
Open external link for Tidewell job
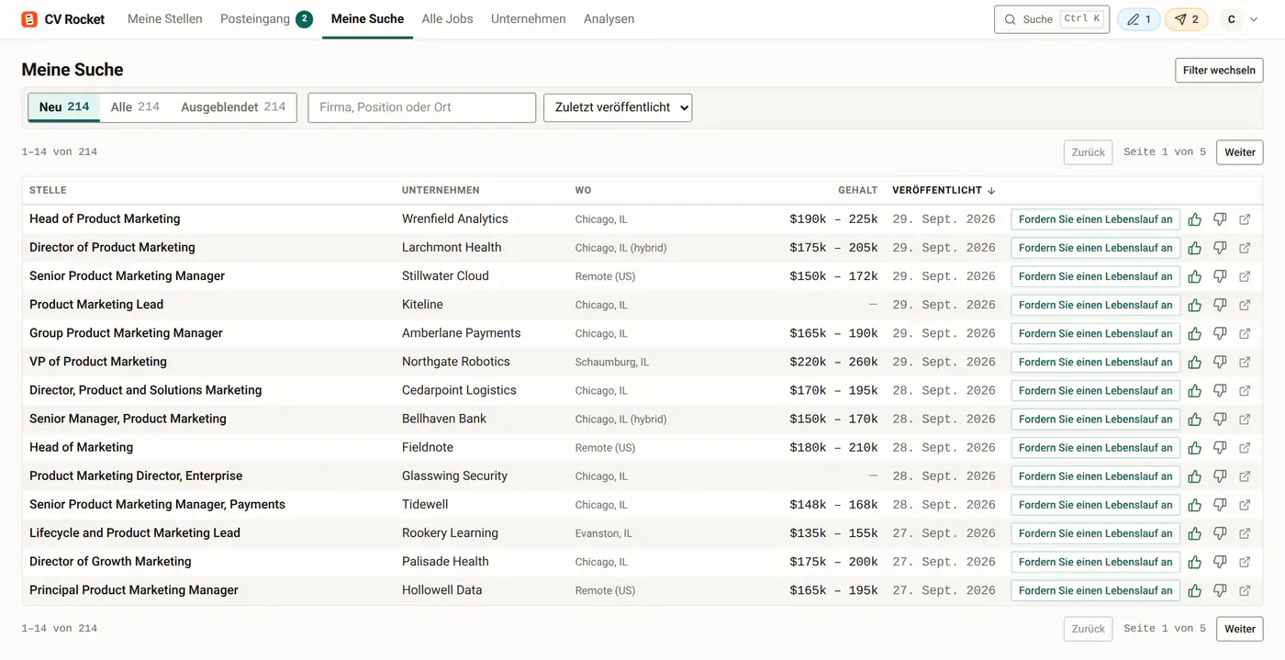tap(1245, 505)
